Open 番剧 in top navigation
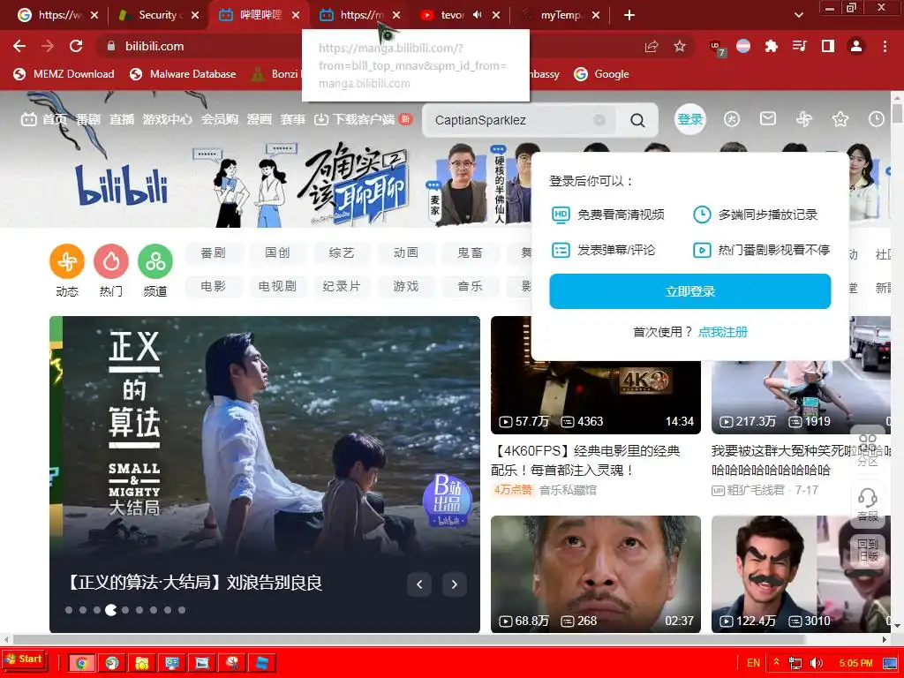The height and width of the screenshot is (678, 904). click(x=88, y=119)
